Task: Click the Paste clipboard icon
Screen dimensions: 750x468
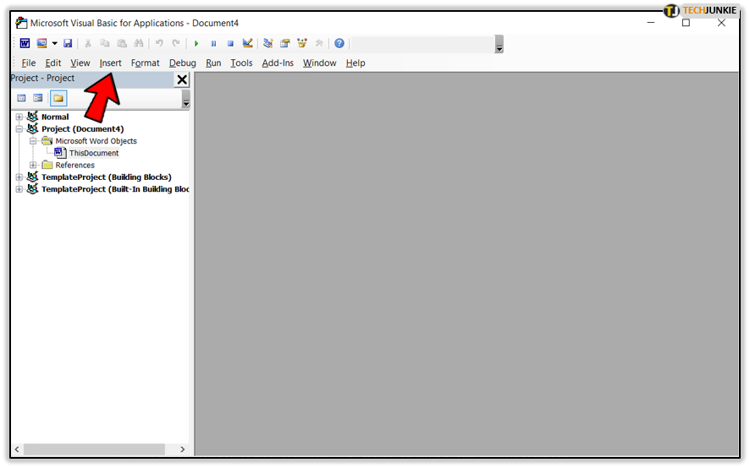Action: coord(122,43)
